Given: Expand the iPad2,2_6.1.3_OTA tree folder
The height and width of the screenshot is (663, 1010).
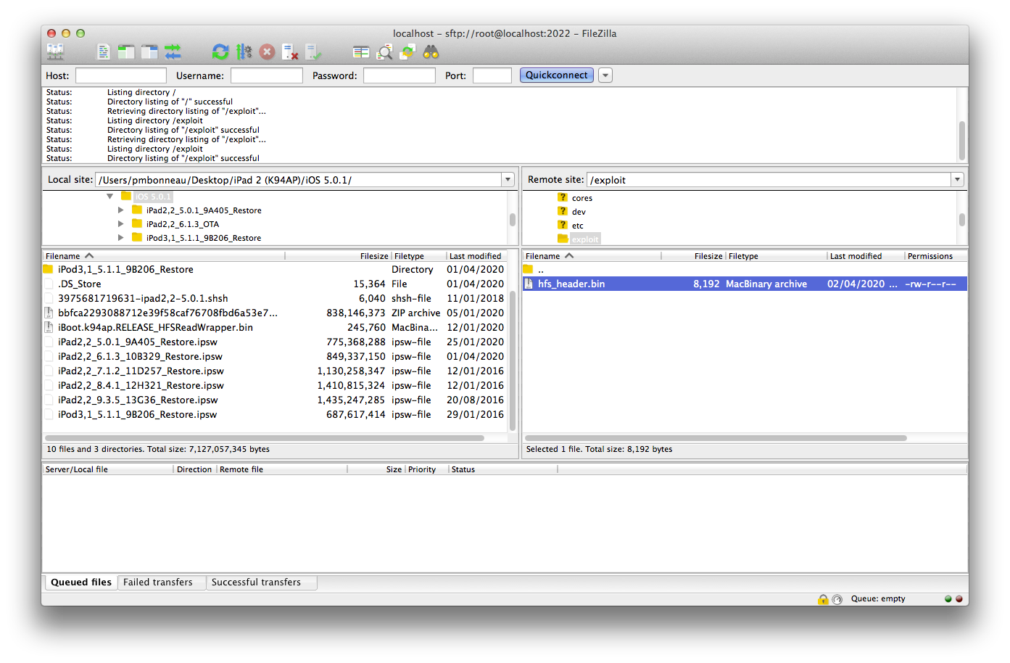Looking at the screenshot, I should [121, 224].
